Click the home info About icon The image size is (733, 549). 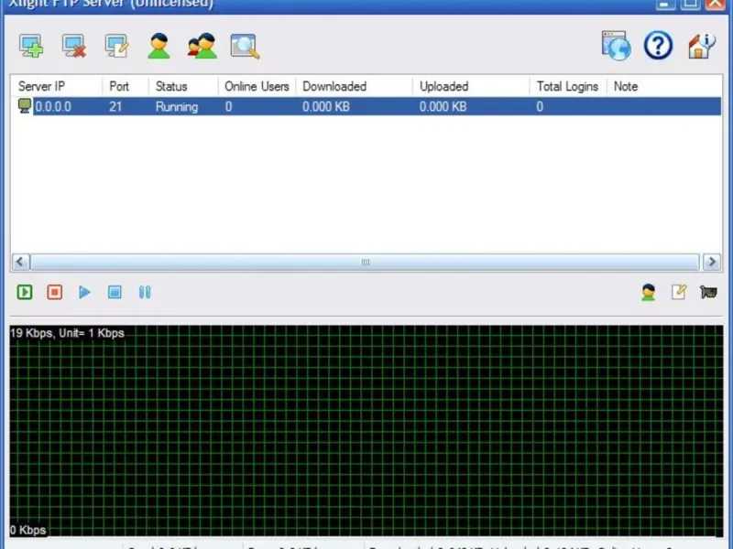[x=701, y=45]
